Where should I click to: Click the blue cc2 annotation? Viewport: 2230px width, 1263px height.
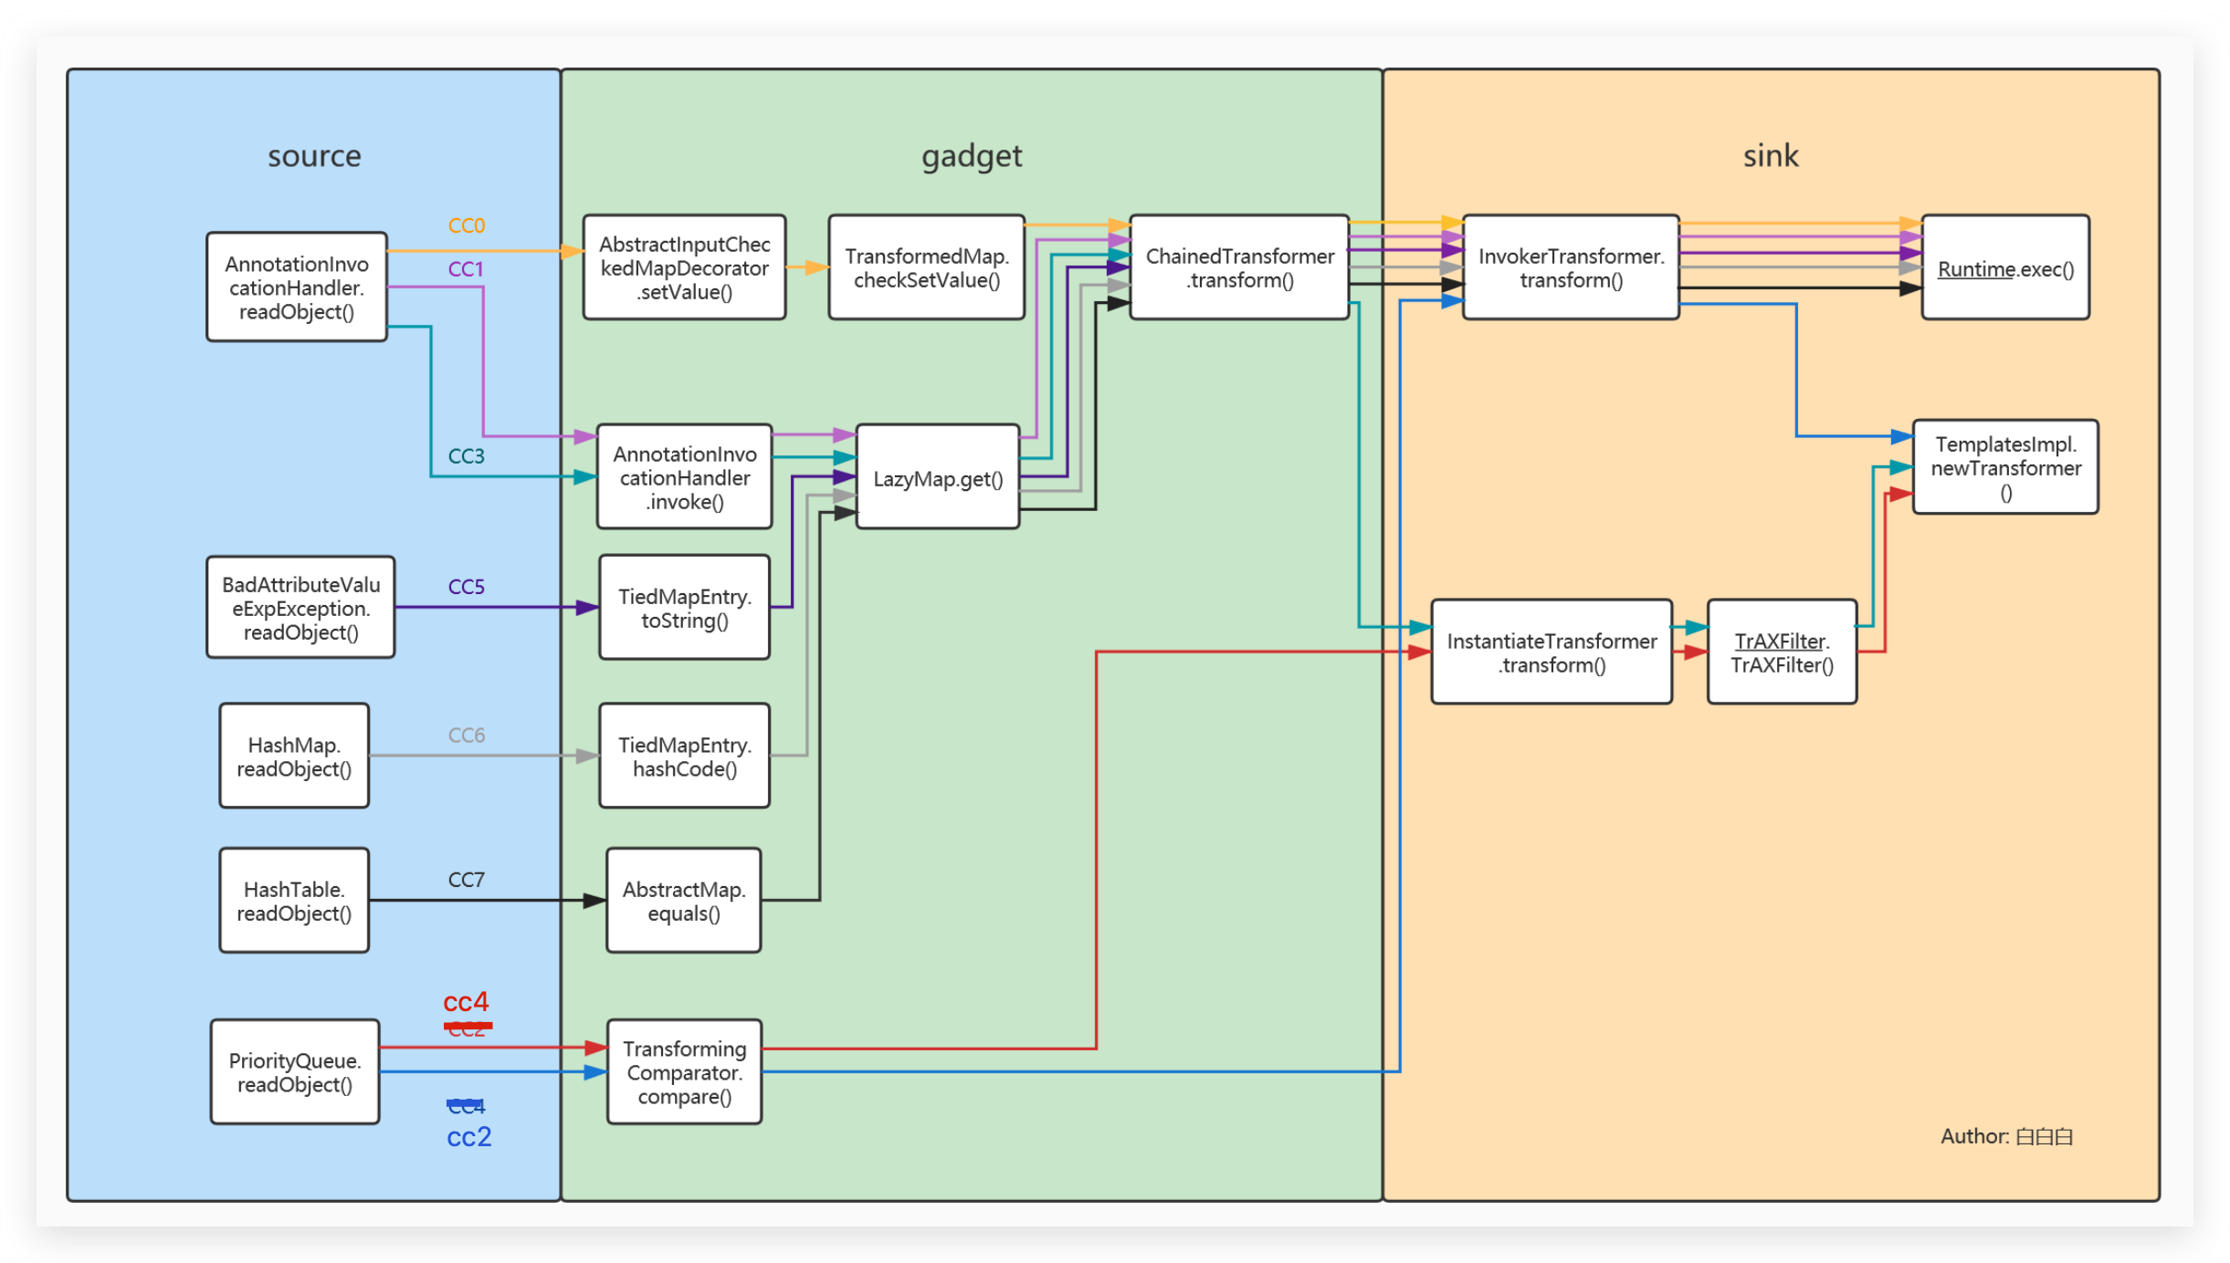(x=468, y=1137)
